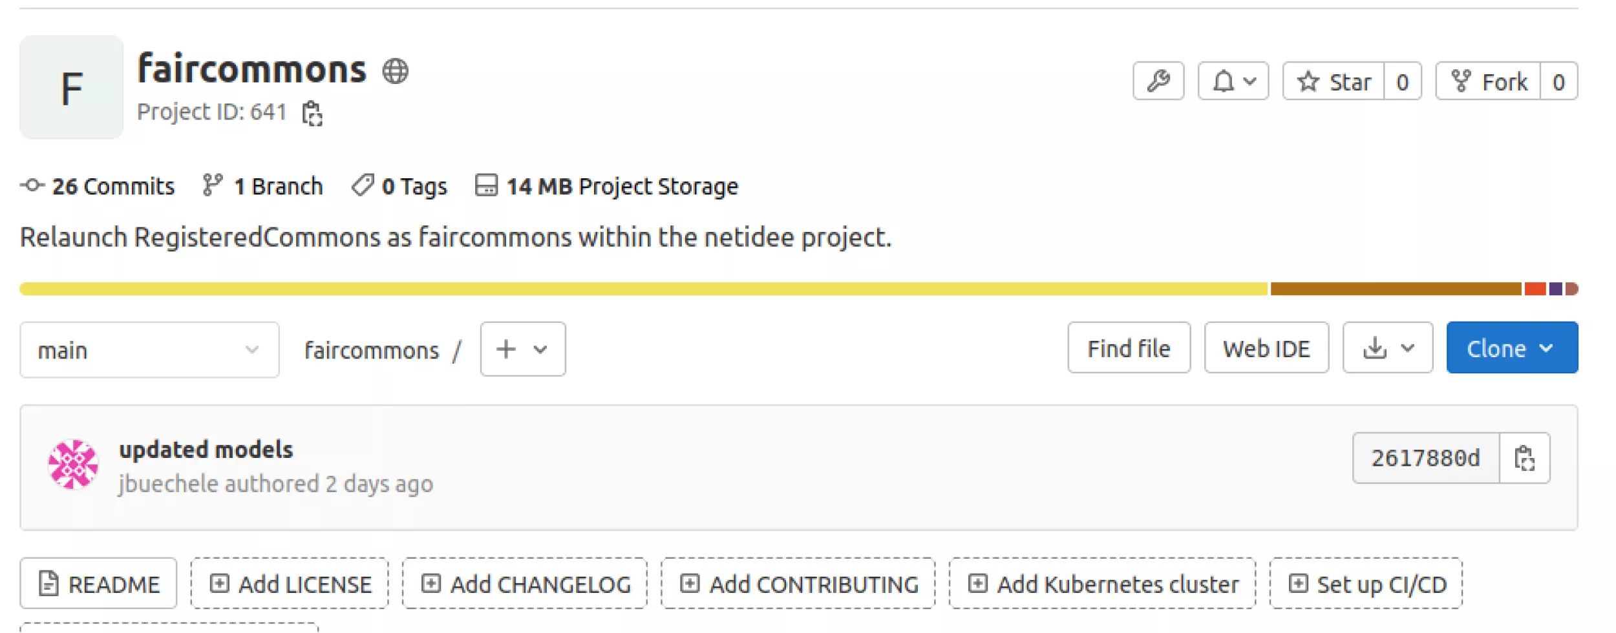Open the README file button
Viewport: 1616px width, 633px height.
[98, 584]
